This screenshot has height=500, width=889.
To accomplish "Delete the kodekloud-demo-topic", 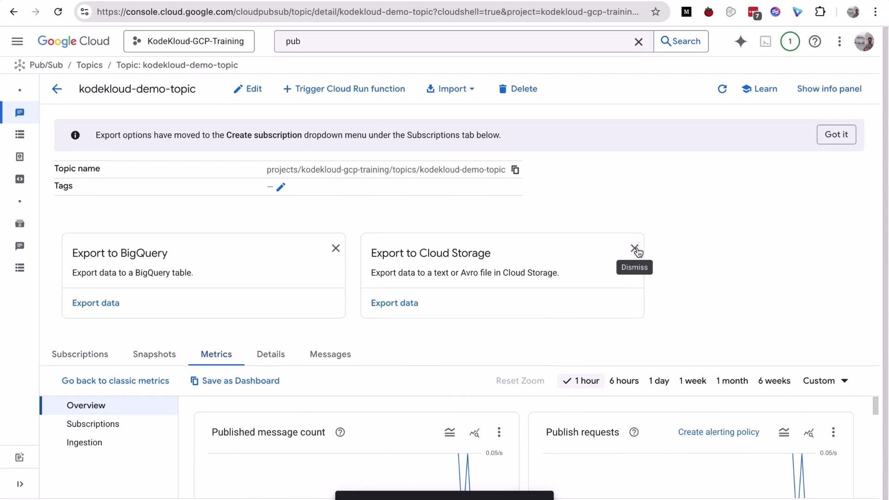I will [518, 89].
